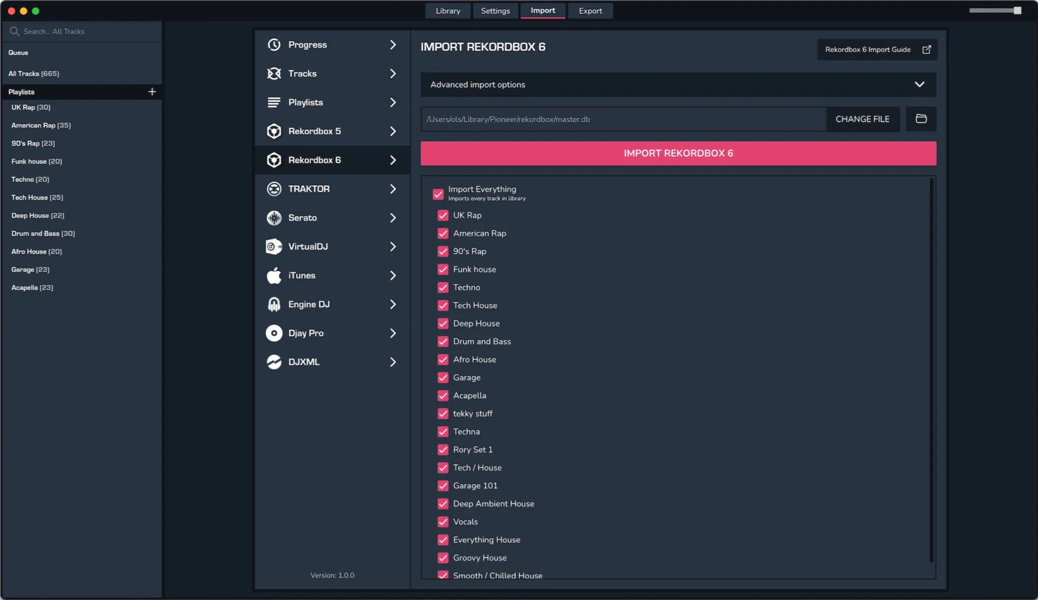Select the Djay Pro disc icon
This screenshot has width=1038, height=600.
[274, 333]
